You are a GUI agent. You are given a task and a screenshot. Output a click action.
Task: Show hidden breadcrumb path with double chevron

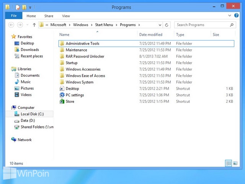coord(47,25)
